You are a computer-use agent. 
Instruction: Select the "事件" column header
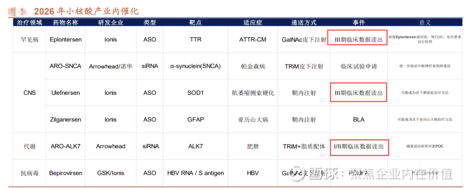(x=359, y=22)
